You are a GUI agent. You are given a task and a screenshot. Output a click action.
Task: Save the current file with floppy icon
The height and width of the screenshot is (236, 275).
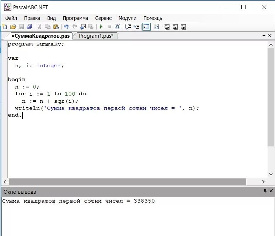click(21, 27)
